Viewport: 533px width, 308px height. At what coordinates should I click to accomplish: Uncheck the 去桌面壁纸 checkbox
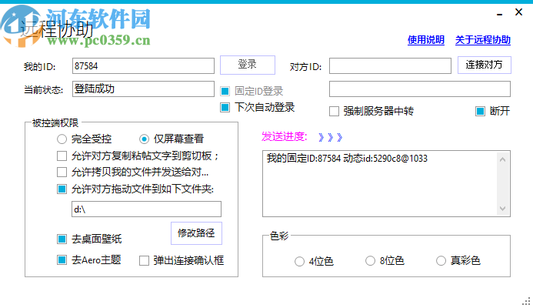[62, 239]
